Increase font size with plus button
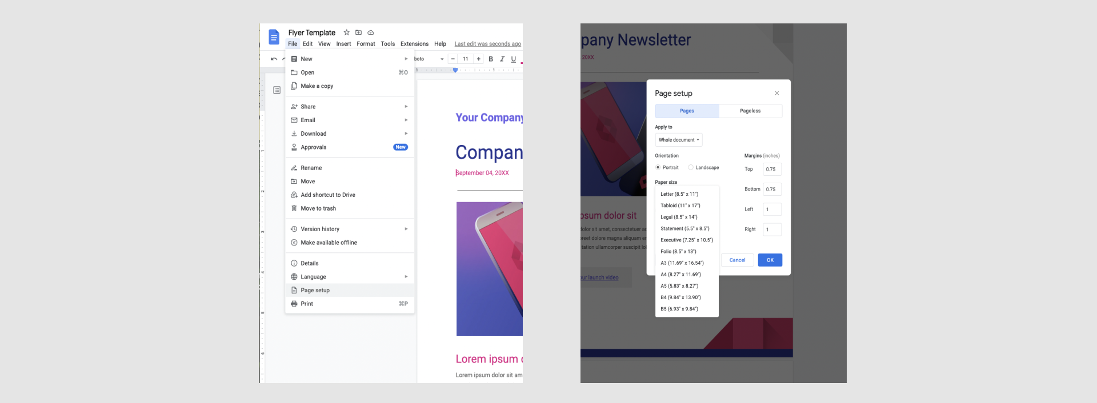This screenshot has height=403, width=1097. click(x=479, y=59)
